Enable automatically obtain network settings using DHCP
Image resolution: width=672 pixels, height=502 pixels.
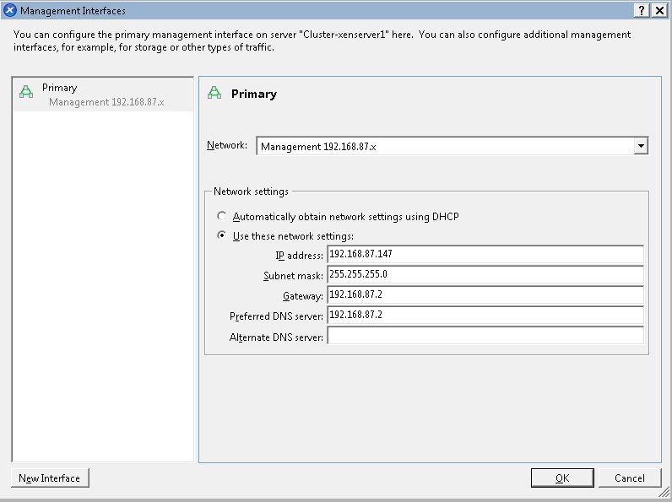(222, 216)
